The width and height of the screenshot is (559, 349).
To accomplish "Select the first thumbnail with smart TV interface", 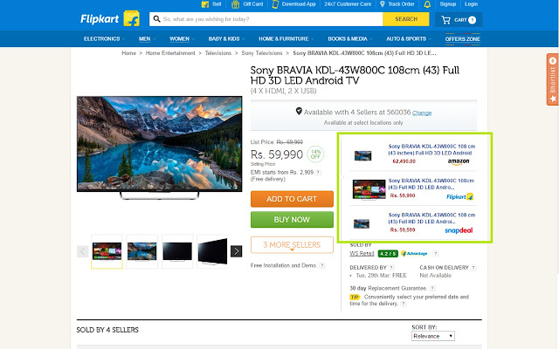I will 107,251.
